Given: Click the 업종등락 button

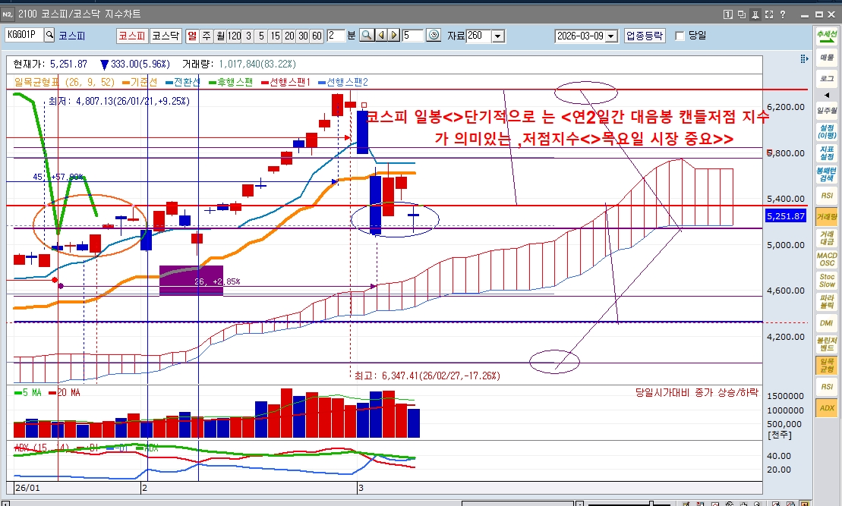Looking at the screenshot, I should (x=645, y=35).
